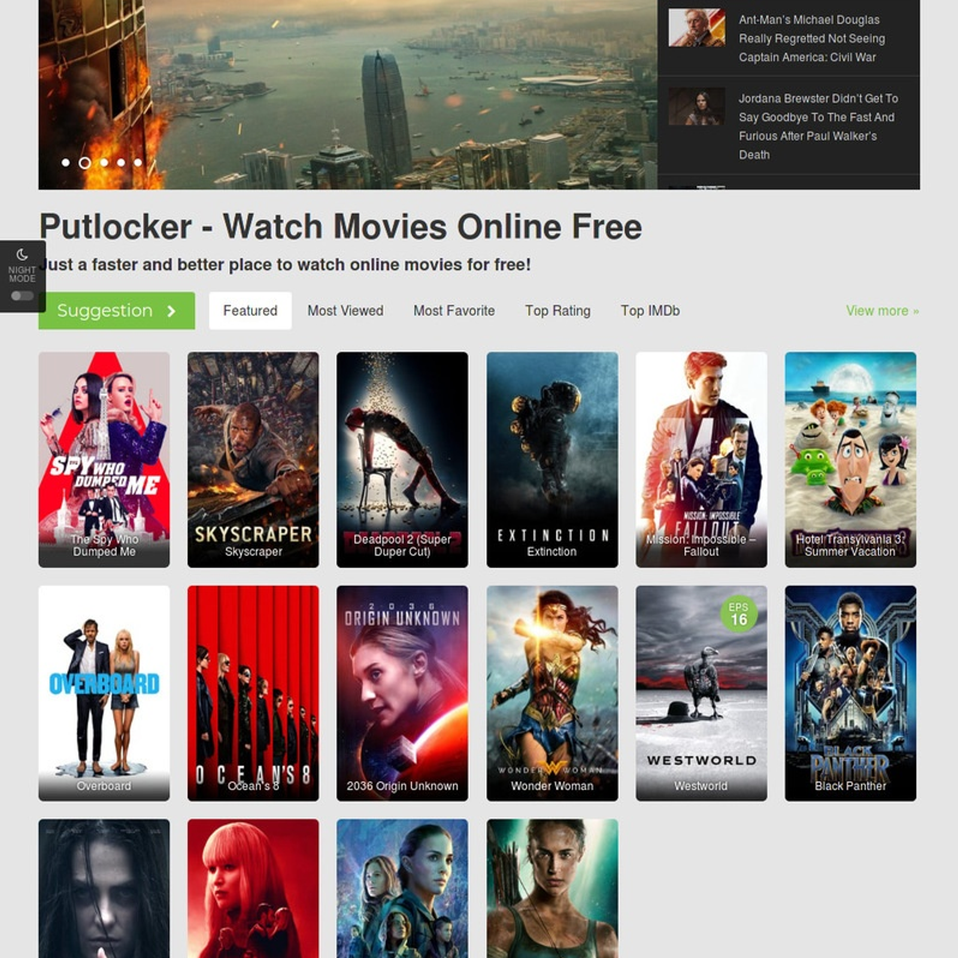The image size is (958, 958).
Task: Open the red-haired woman poster in third row
Action: 253,889
